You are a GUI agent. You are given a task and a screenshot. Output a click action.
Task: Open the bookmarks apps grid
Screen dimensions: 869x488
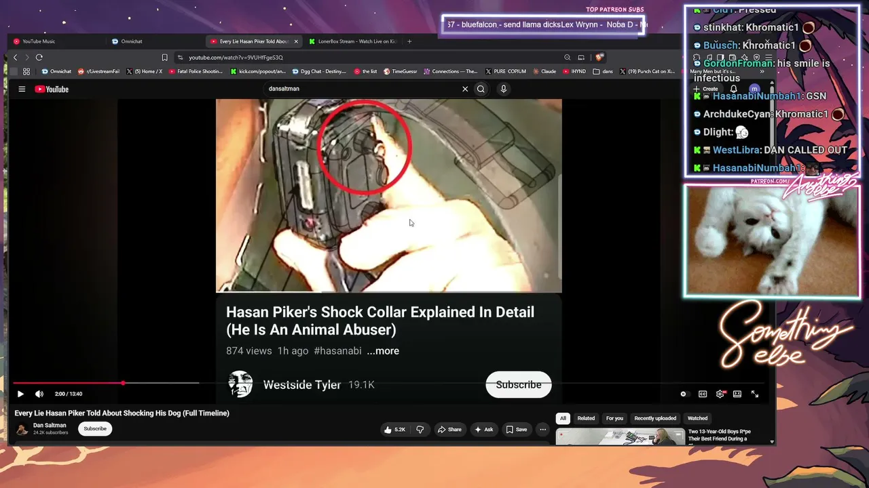click(26, 71)
